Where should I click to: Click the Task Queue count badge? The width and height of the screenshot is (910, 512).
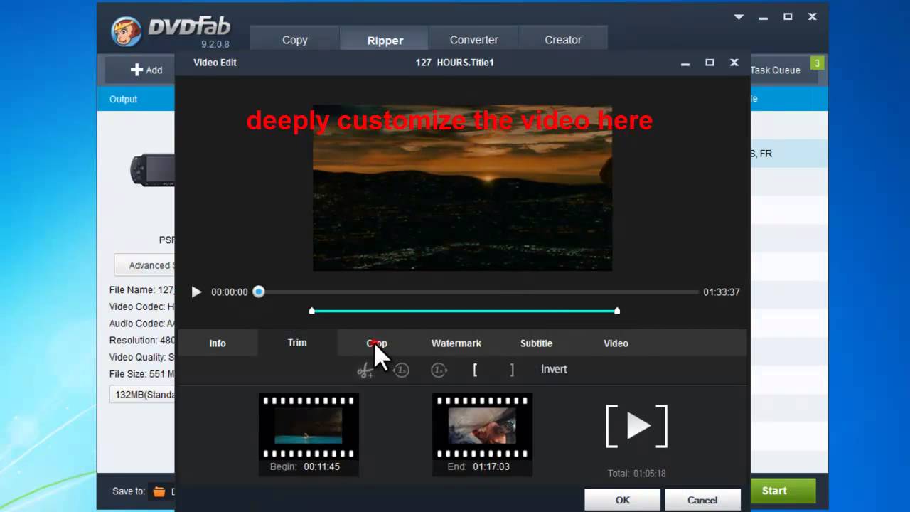pyautogui.click(x=817, y=64)
